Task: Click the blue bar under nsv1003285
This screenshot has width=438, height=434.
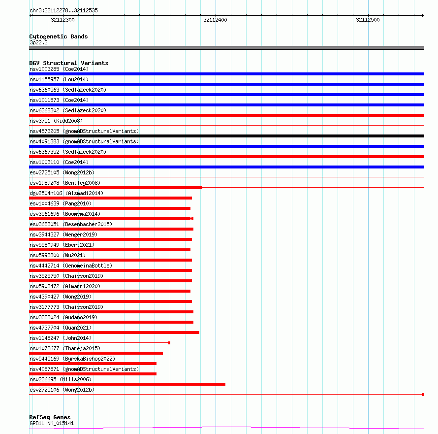Action: coord(226,74)
